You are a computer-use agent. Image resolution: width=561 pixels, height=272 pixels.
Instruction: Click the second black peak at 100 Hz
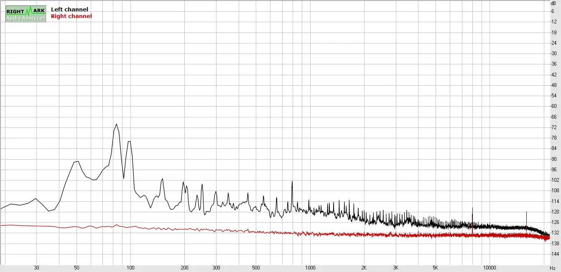tap(130, 142)
